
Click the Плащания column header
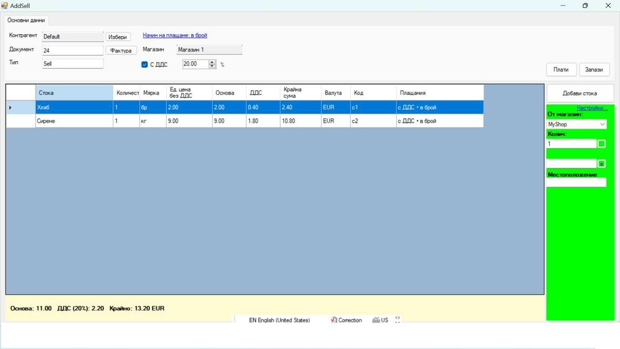click(440, 92)
